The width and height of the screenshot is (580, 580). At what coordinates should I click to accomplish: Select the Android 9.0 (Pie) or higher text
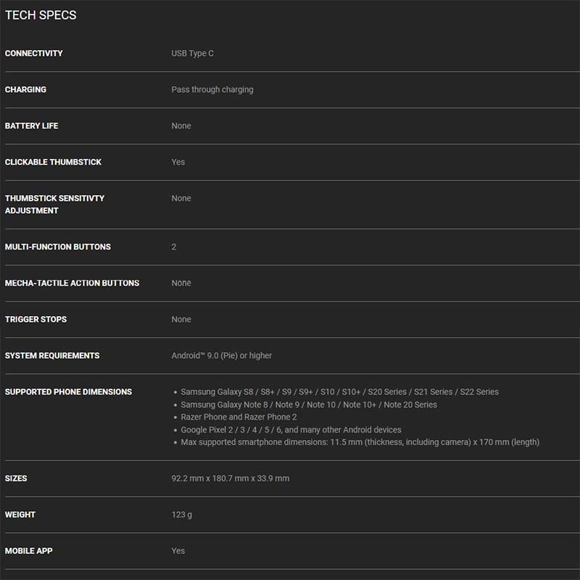[x=222, y=356]
